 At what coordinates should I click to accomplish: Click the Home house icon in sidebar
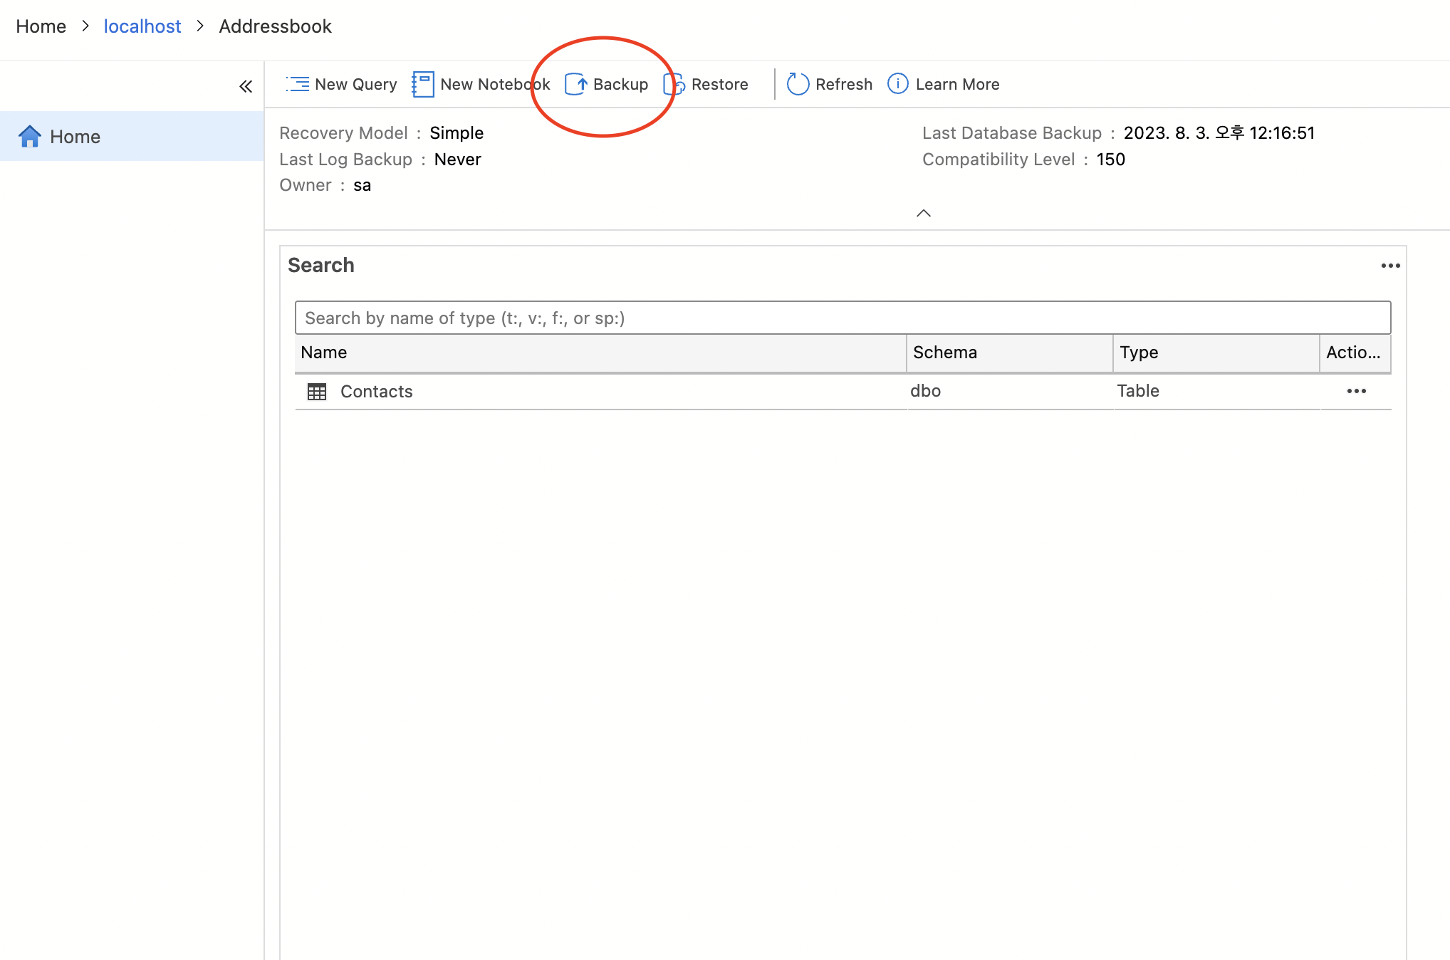coord(30,136)
